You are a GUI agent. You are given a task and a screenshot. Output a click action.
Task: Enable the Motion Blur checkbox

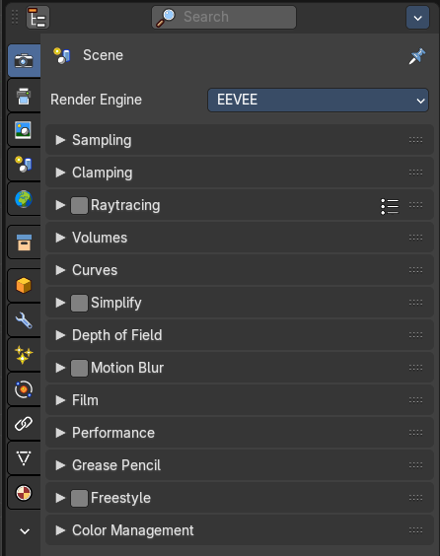pyautogui.click(x=80, y=368)
